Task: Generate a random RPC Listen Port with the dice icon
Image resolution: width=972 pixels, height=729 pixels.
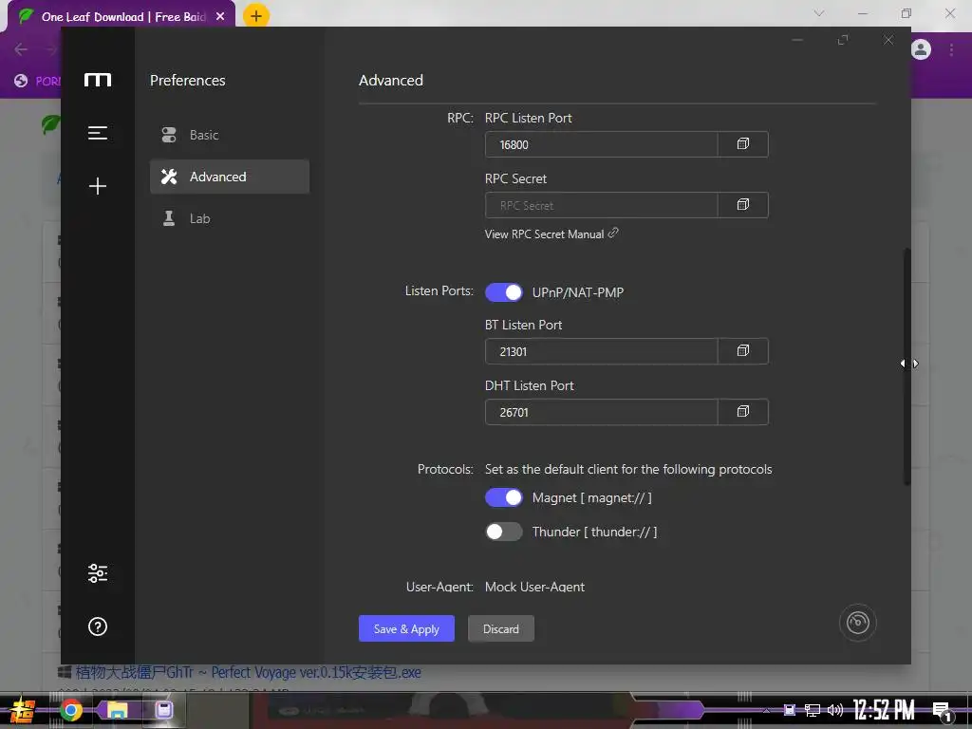Action: [742, 144]
